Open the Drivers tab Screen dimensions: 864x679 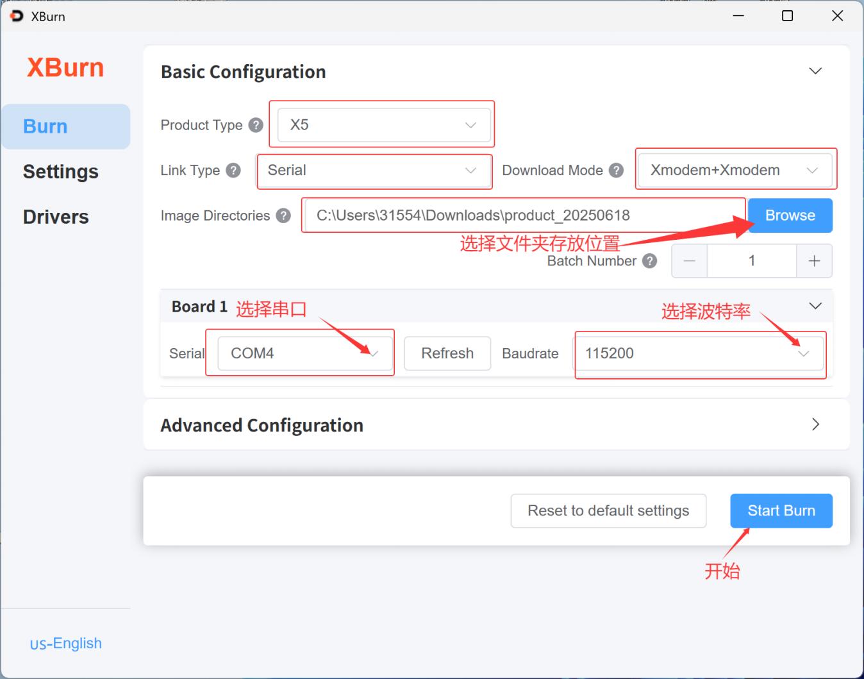pyautogui.click(x=56, y=217)
